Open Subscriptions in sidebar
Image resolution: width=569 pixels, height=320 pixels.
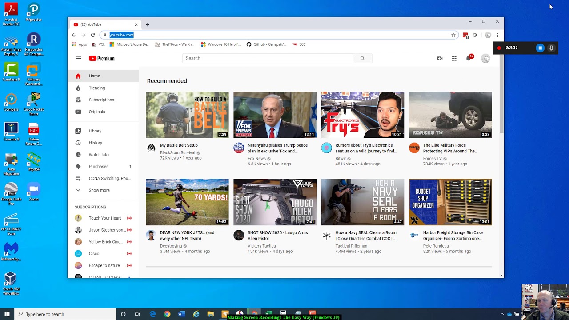coord(103,100)
